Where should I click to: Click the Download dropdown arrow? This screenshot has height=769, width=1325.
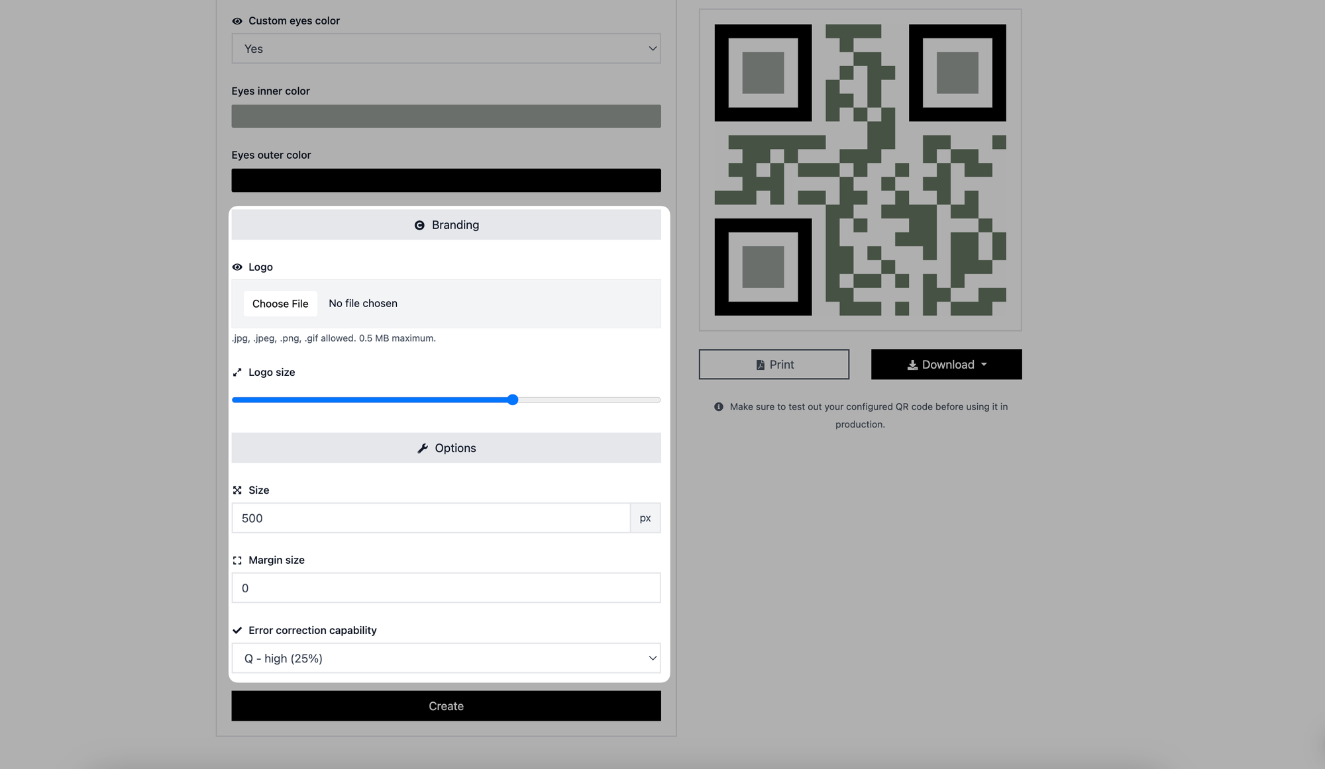pos(986,363)
